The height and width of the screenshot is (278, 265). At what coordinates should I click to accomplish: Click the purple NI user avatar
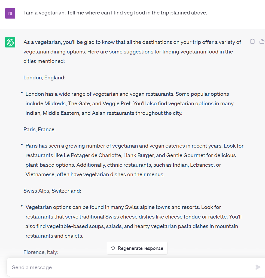point(10,13)
